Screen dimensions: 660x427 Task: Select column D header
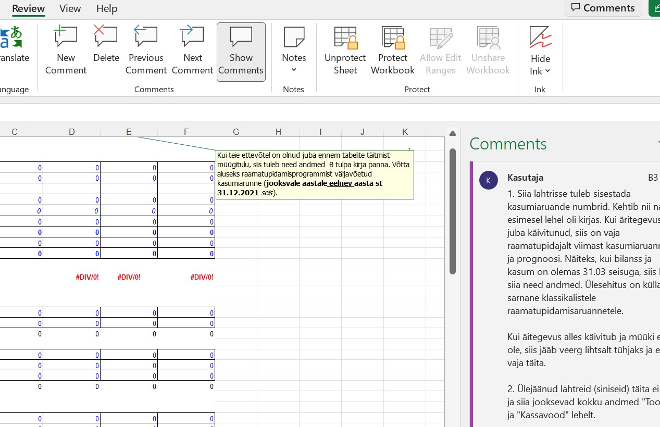click(71, 132)
